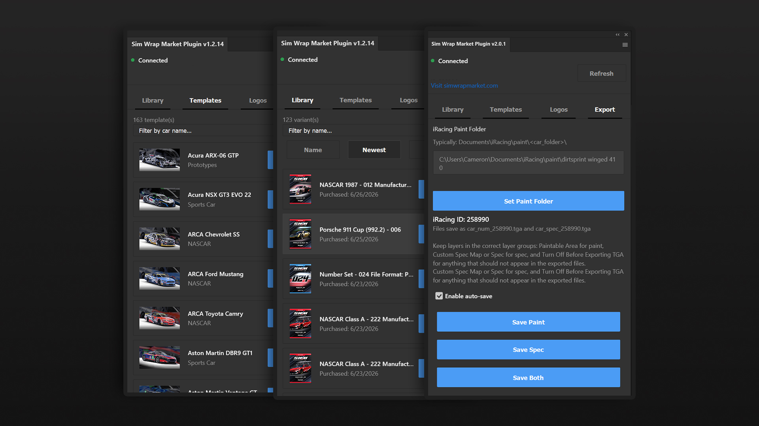Image resolution: width=759 pixels, height=426 pixels.
Task: Open Number Set - 024 thumbnail
Action: point(300,279)
